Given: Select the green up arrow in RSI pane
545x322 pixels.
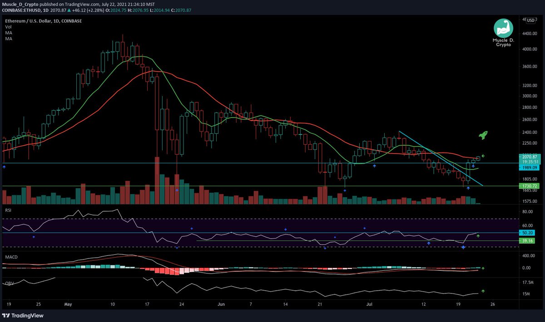Looking at the screenshot, I should click(478, 237).
